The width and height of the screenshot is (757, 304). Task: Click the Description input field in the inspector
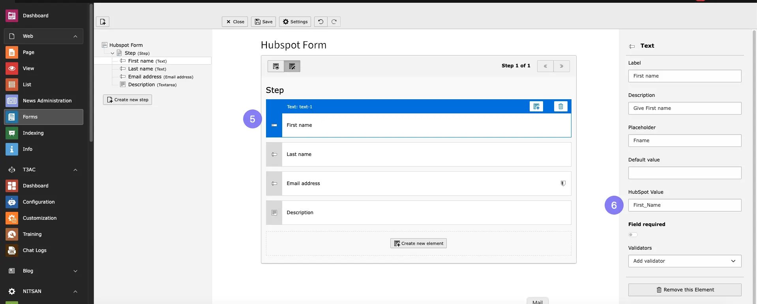click(x=685, y=108)
